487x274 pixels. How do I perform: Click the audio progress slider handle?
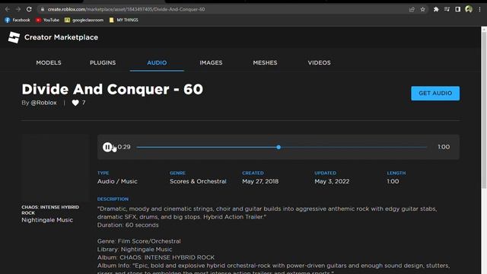[x=279, y=147]
